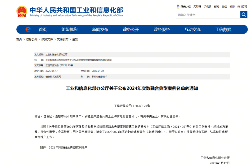Open the 组织机构 navigation menu
Image resolution: width=251 pixels, height=166 pixels.
(x=69, y=29)
